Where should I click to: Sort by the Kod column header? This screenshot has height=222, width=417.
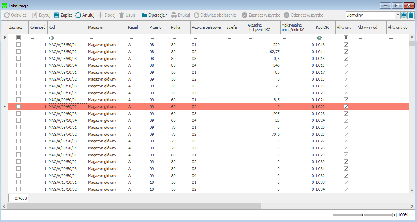[67, 27]
